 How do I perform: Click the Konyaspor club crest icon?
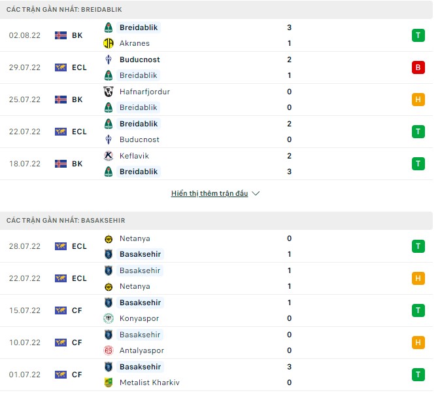click(109, 318)
